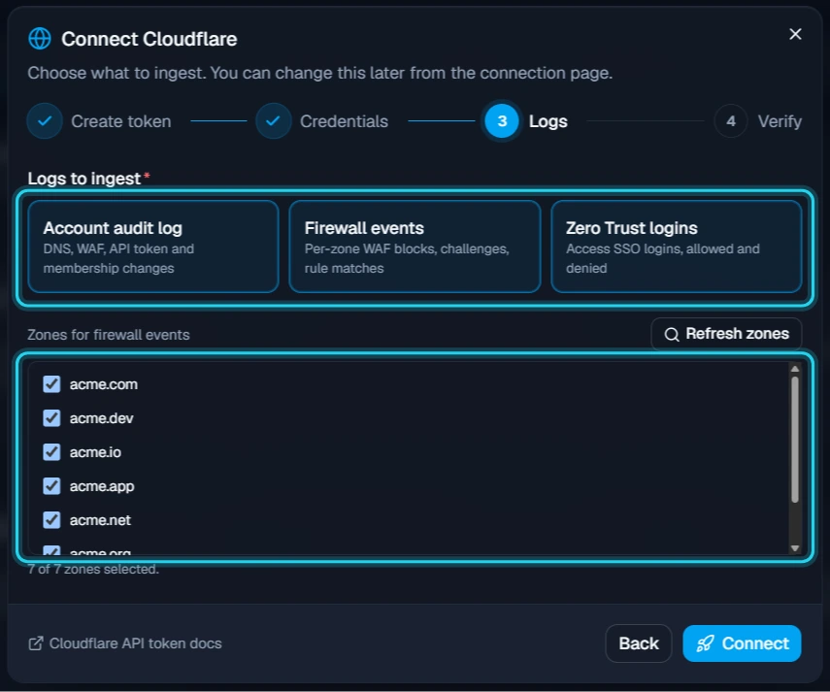Click the 7 of 7 zones selected text
Image resolution: width=830 pixels, height=692 pixels.
[x=93, y=570]
